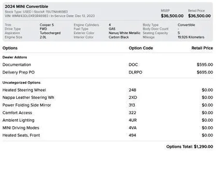Click the 'Option Code' column header

[141, 48]
